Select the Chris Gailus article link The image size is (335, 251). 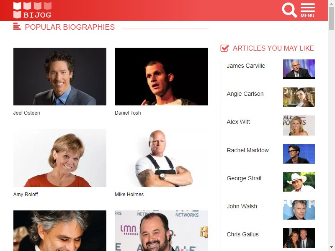(x=242, y=234)
